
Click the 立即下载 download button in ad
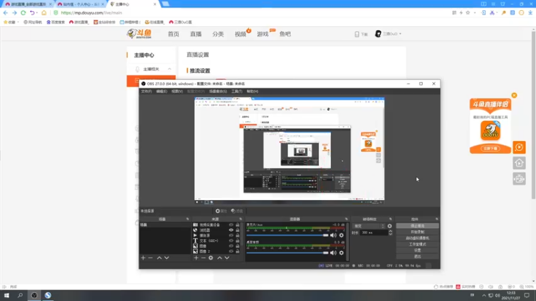(490, 148)
